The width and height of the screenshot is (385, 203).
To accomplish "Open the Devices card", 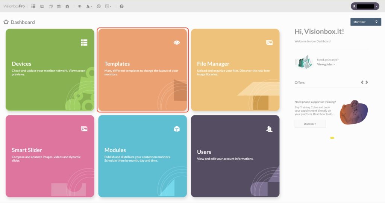I will point(50,70).
